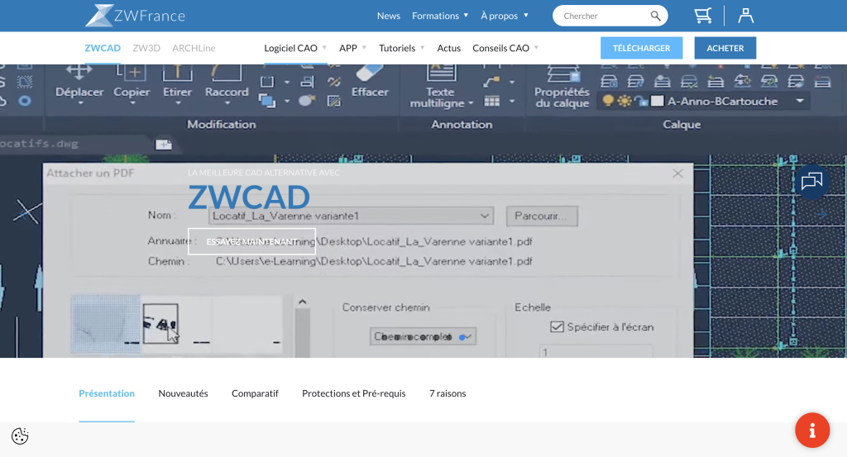
Task: Expand the A-Anno-BCartouche layer dropdown
Action: point(800,101)
